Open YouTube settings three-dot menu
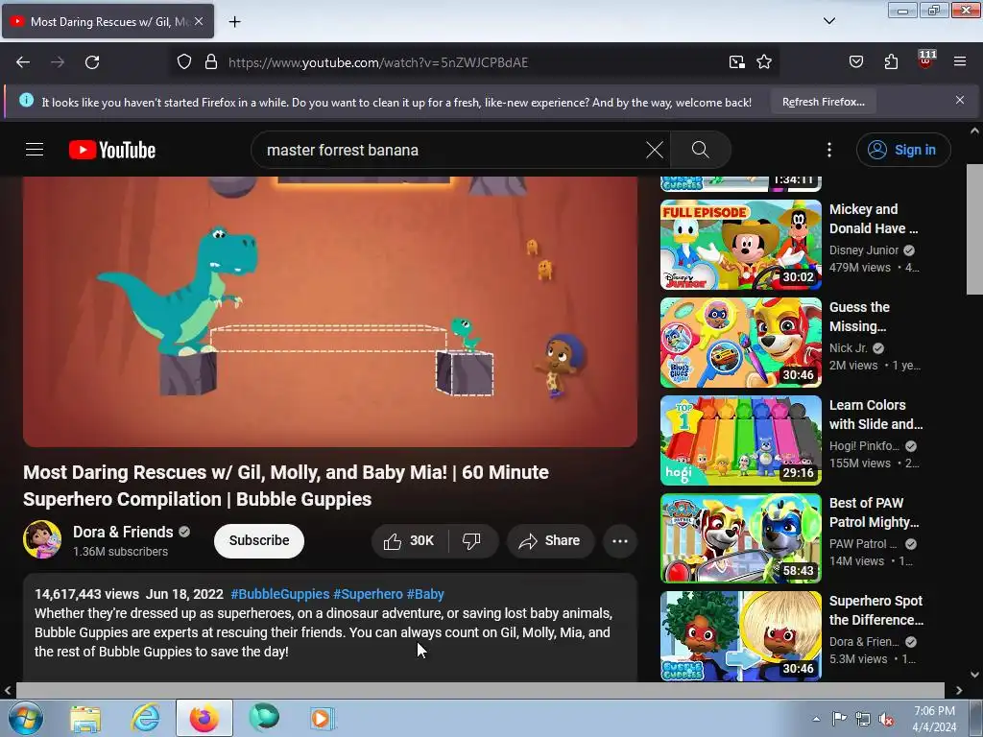The height and width of the screenshot is (737, 983). click(828, 150)
